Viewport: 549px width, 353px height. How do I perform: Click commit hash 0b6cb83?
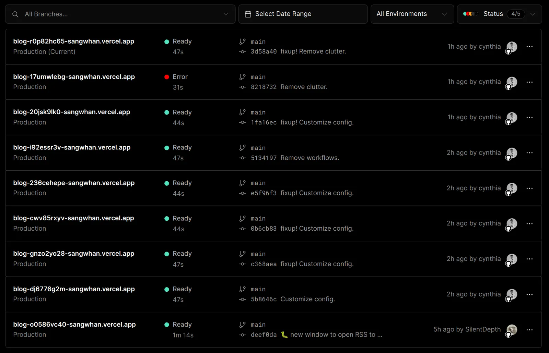(264, 229)
